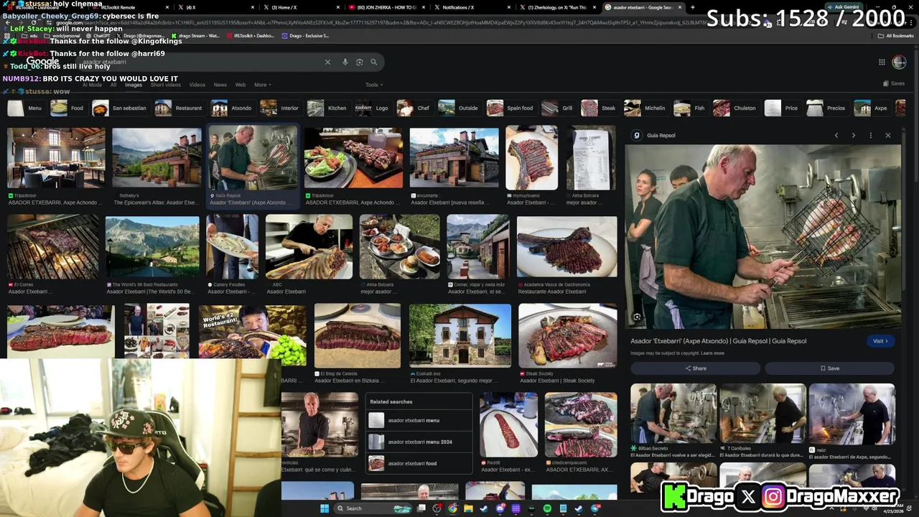This screenshot has width=919, height=517.
Task: Open Discord from the taskbar
Action: point(500,508)
